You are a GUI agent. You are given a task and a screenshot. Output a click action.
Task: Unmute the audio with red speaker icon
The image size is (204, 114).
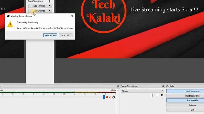pos(108,97)
